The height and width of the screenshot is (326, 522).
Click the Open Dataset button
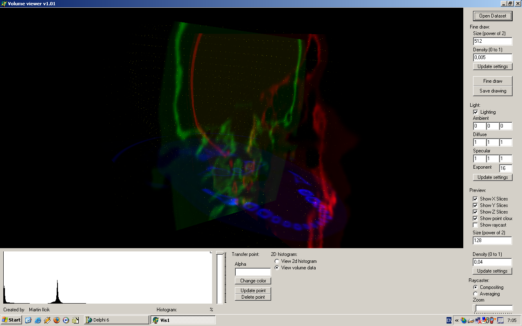493,16
